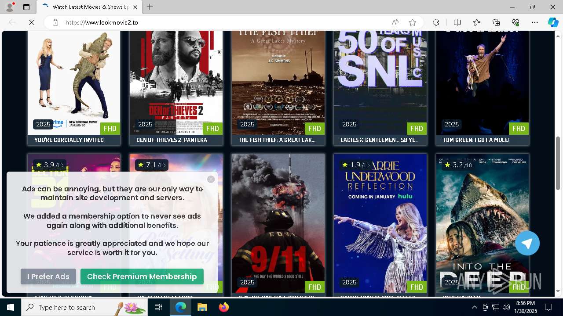Viewport: 563px width, 316px height.
Task: Click title TOM GREEN: I GOT A MULE!
Action: coord(476,140)
